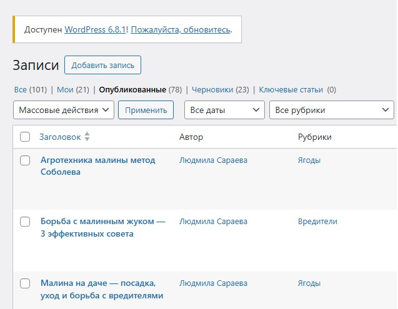Click author 'Людмила Сараева' in Агротехника row
The width and height of the screenshot is (398, 309).
(x=213, y=160)
